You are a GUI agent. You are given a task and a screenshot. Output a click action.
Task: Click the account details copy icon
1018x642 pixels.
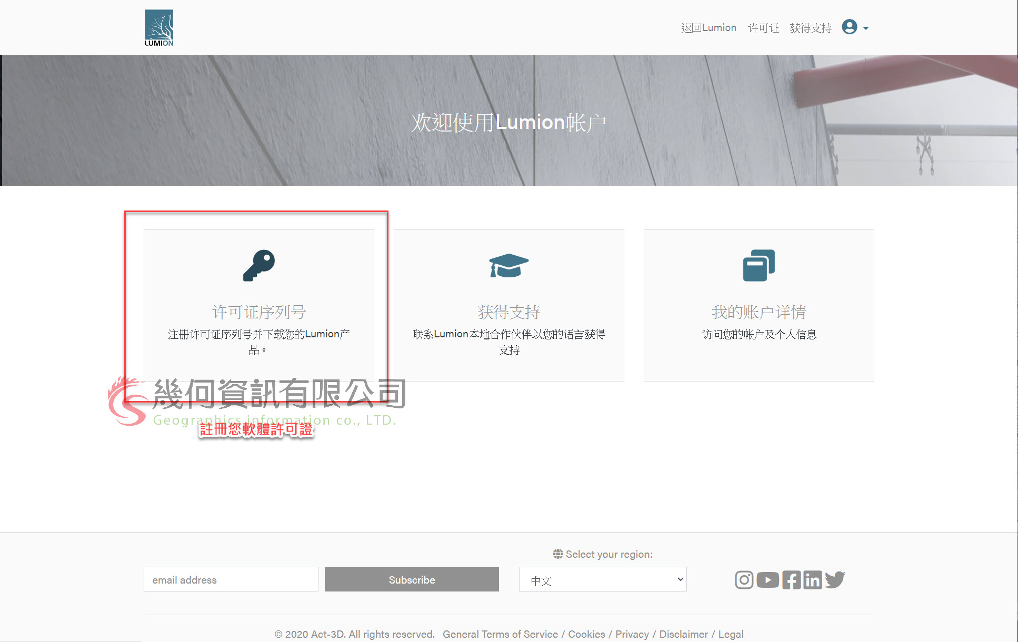tap(758, 265)
